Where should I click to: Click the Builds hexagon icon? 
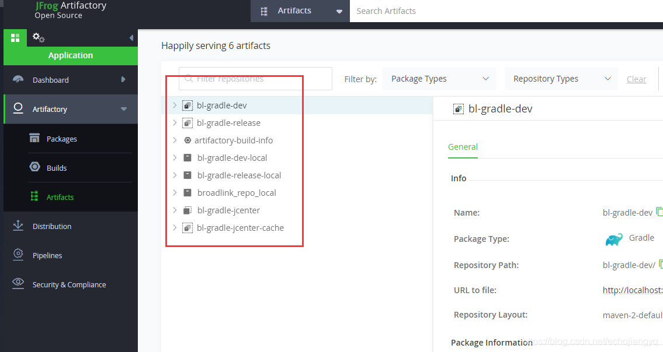coord(34,167)
